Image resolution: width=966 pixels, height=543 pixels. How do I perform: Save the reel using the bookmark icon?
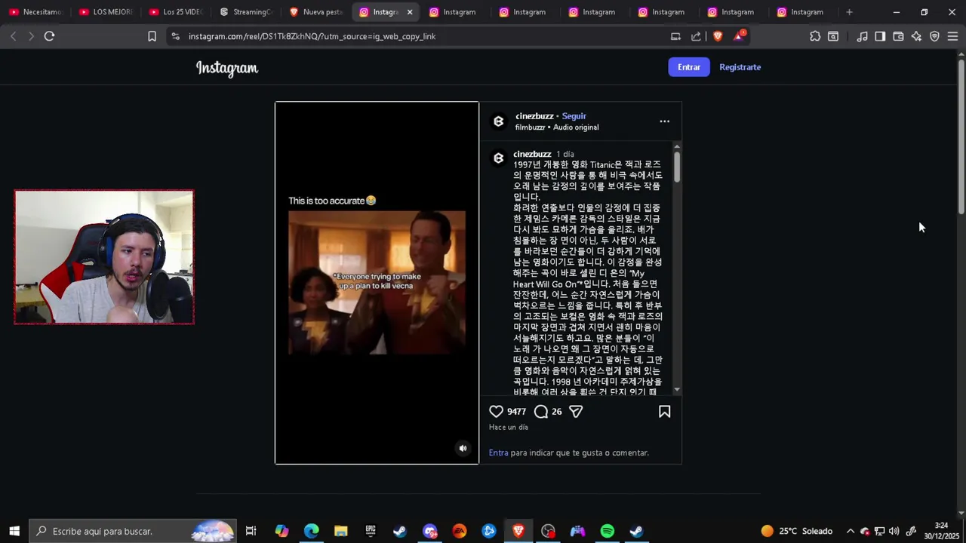tap(665, 412)
